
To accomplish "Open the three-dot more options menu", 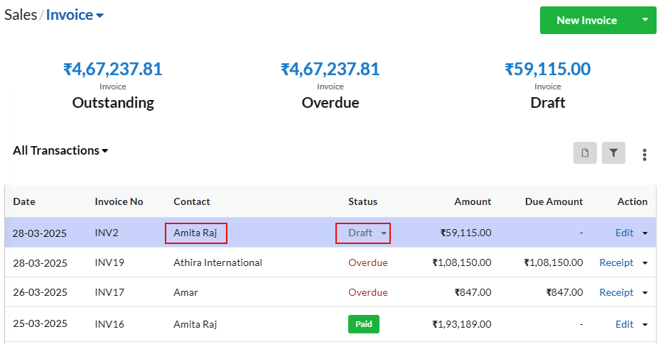I will [645, 155].
